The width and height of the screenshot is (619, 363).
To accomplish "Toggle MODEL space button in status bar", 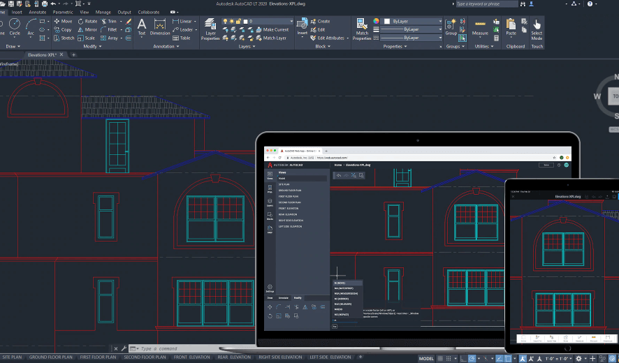I will (x=426, y=359).
